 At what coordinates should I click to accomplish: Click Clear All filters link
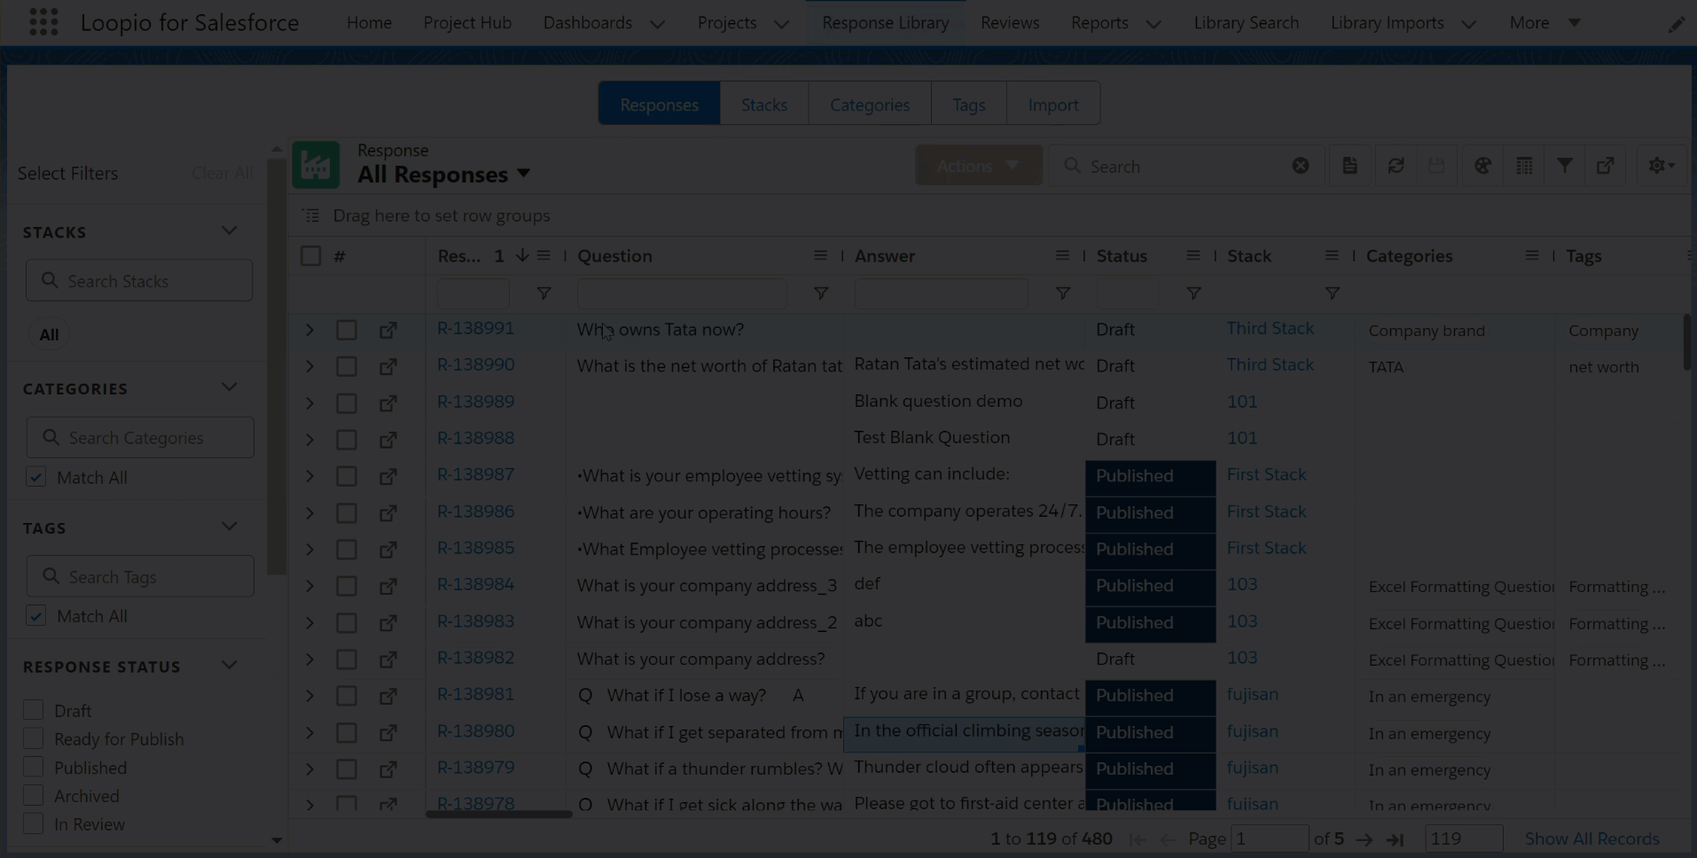tap(223, 173)
